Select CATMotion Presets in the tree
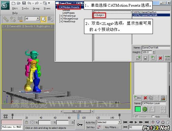This screenshot has height=131, width=172. (69, 7)
